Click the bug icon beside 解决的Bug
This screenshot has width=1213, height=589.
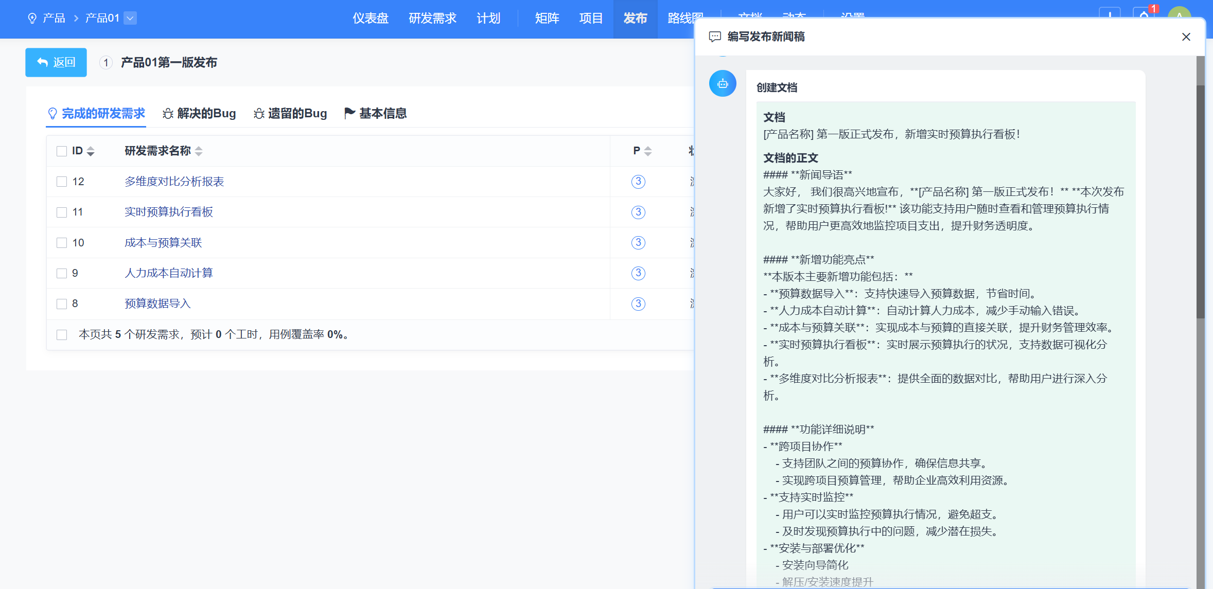pyautogui.click(x=168, y=114)
